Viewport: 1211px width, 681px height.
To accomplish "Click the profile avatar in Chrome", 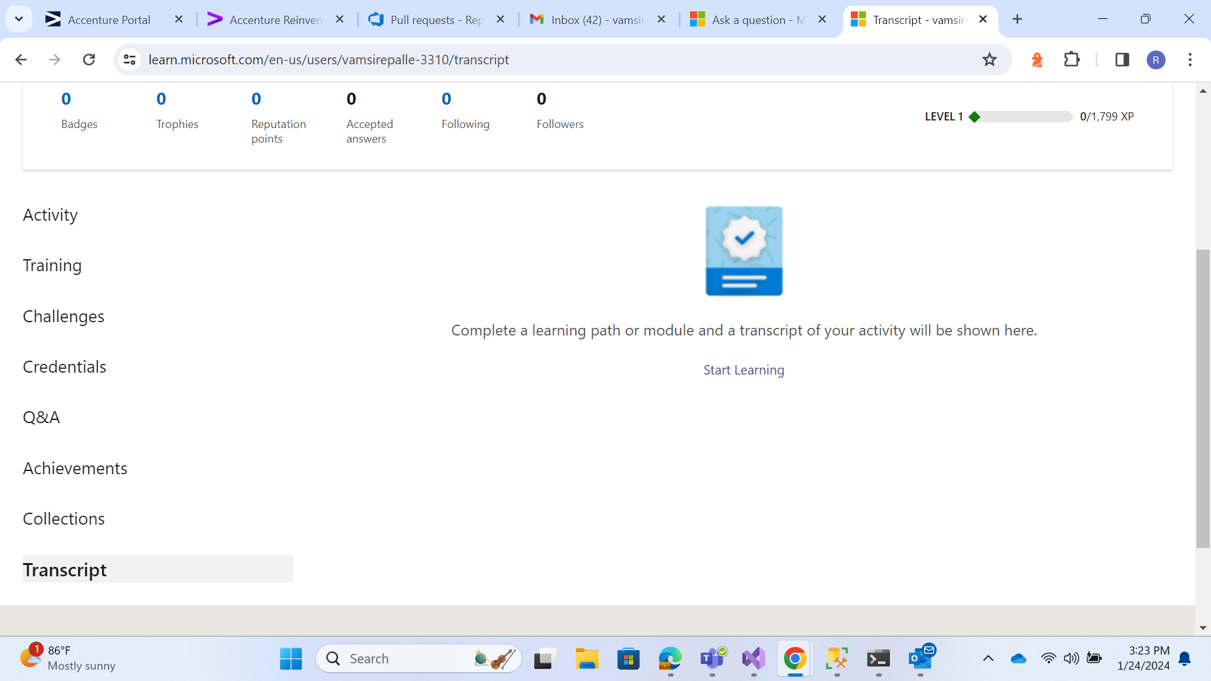I will [x=1157, y=59].
